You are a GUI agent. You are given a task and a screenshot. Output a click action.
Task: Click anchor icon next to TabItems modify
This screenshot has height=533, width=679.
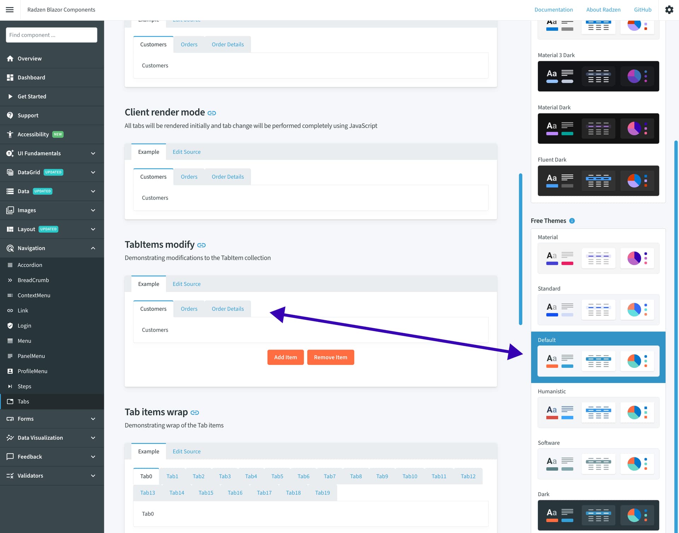(201, 245)
